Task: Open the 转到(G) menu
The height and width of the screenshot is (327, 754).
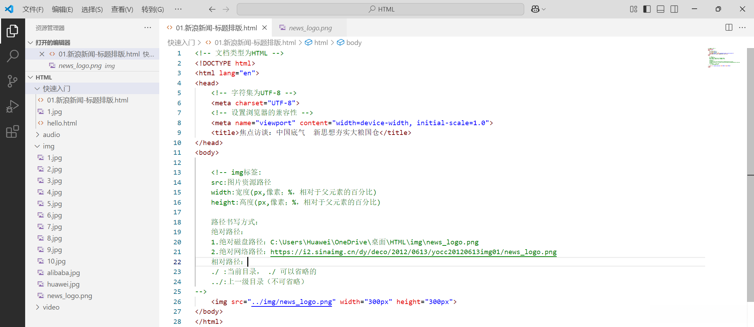Action: click(x=153, y=9)
